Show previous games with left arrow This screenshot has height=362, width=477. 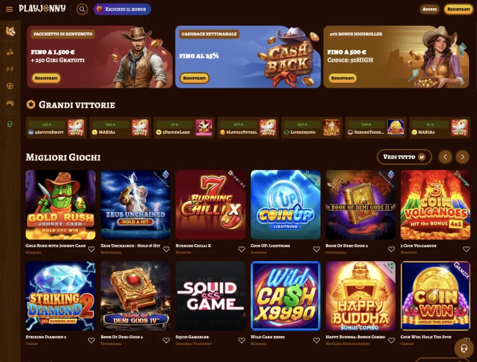pyautogui.click(x=445, y=157)
